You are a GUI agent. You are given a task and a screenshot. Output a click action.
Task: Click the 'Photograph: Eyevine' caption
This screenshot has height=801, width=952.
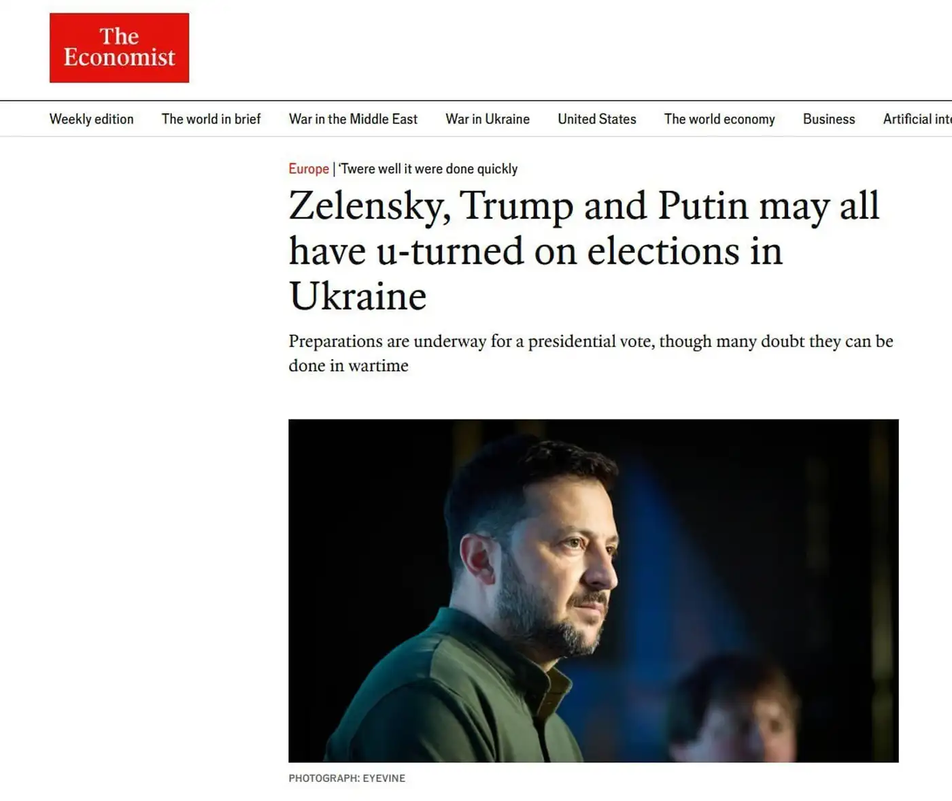(346, 778)
